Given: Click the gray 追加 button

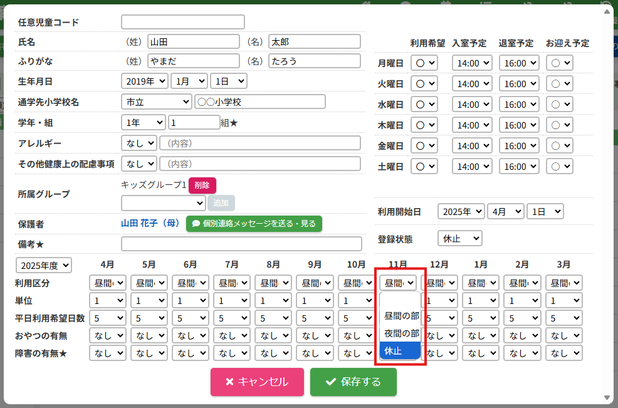Looking at the screenshot, I should coord(221,203).
